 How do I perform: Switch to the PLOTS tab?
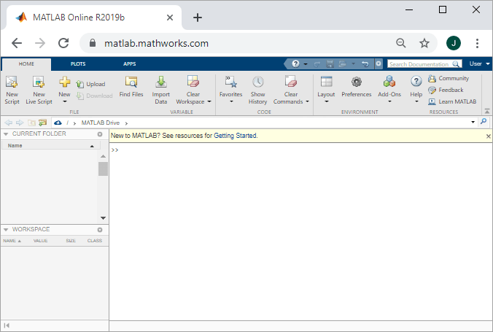point(78,64)
